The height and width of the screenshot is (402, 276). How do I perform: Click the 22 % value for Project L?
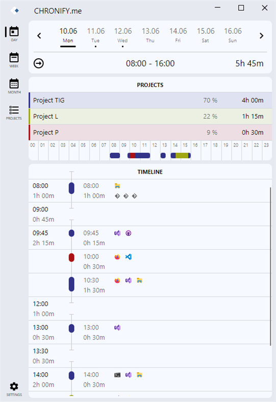pyautogui.click(x=210, y=116)
